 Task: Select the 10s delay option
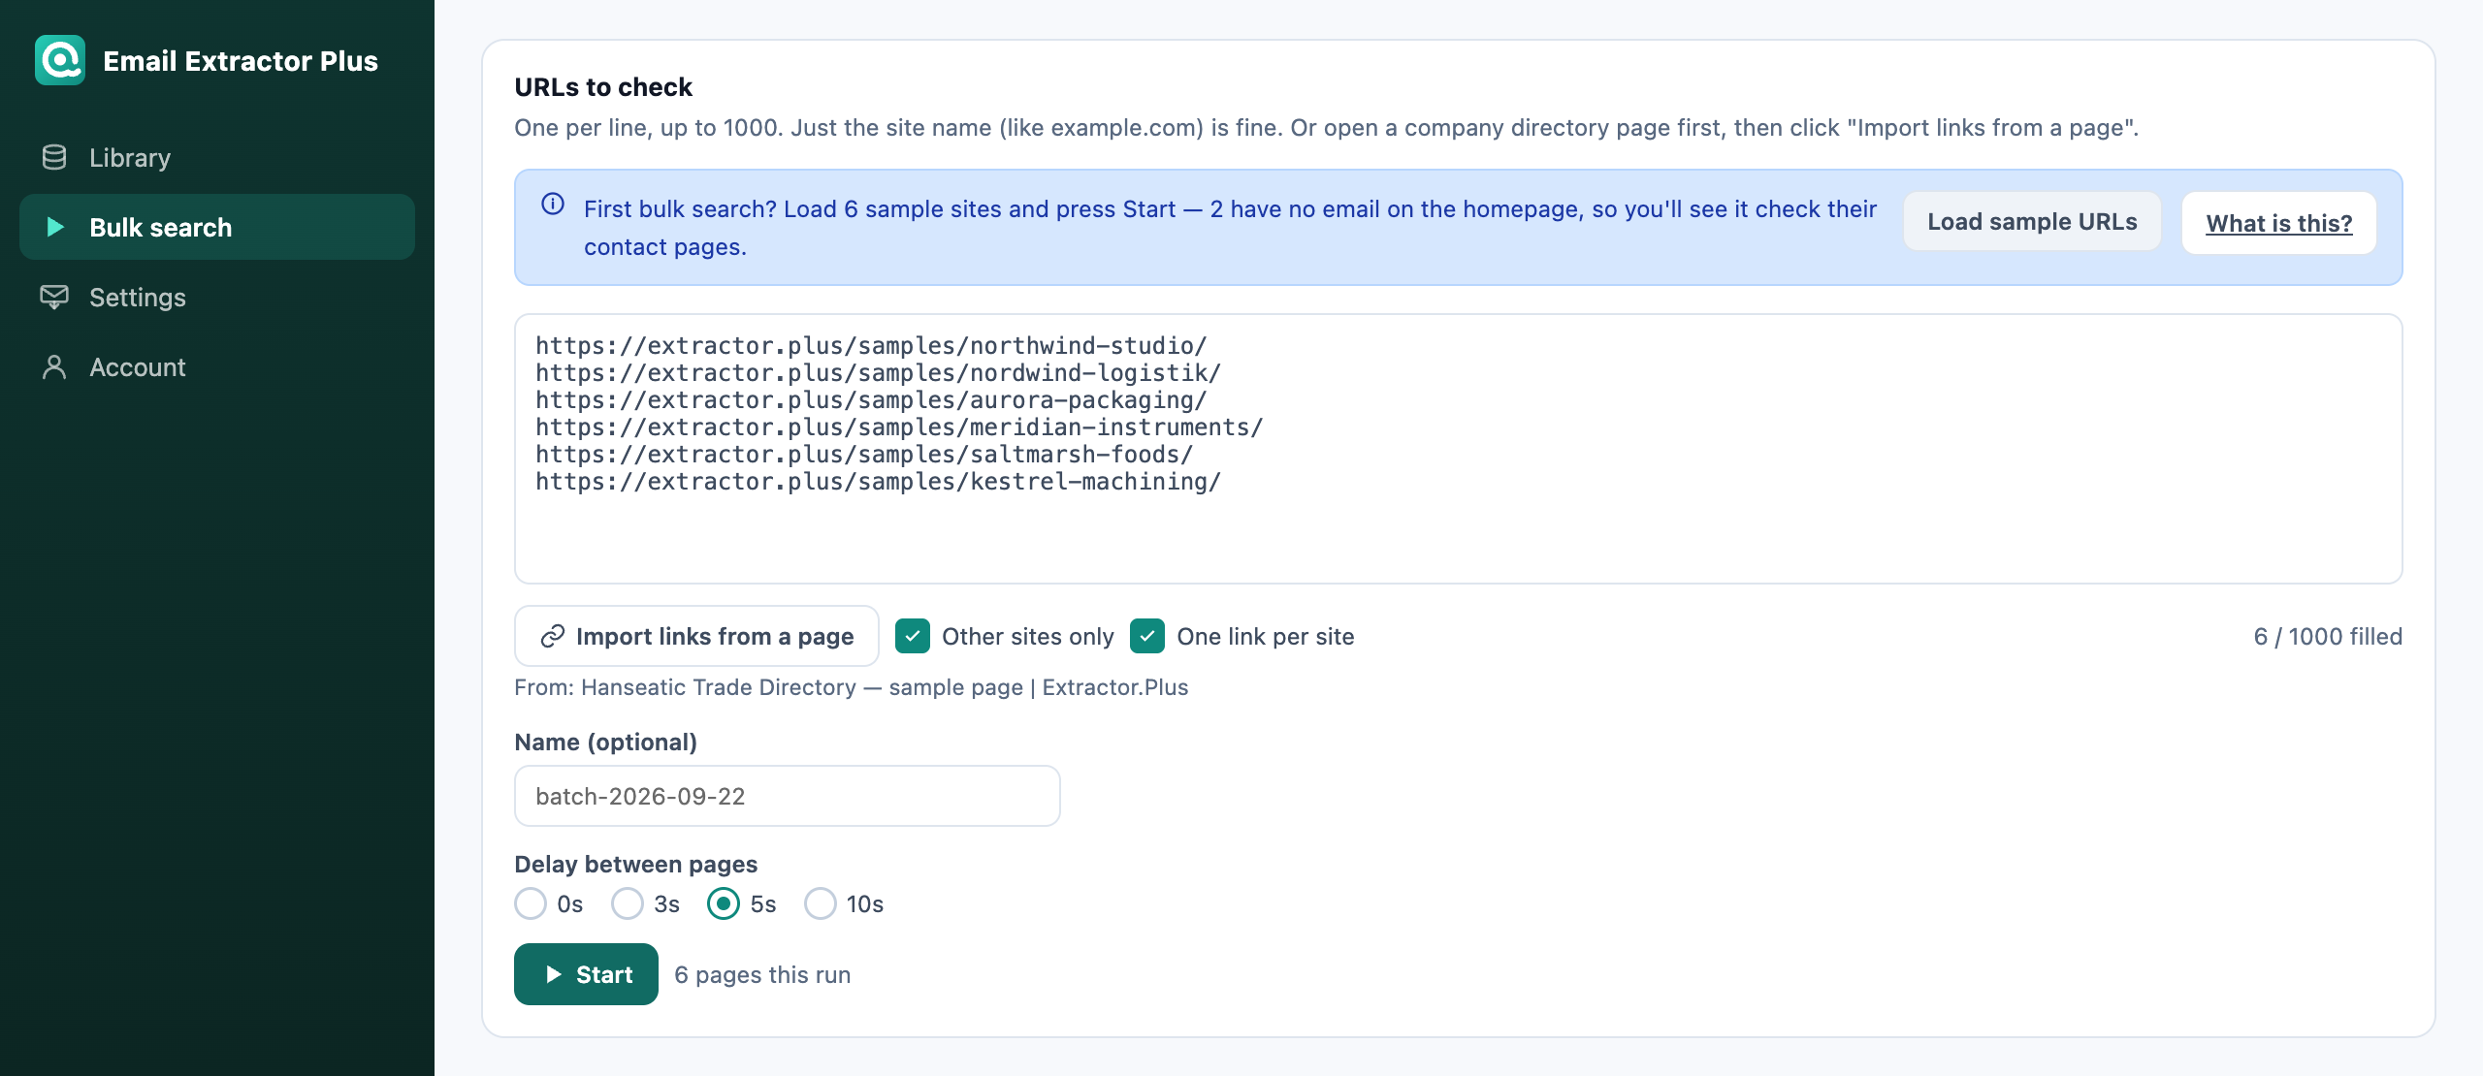[x=821, y=903]
